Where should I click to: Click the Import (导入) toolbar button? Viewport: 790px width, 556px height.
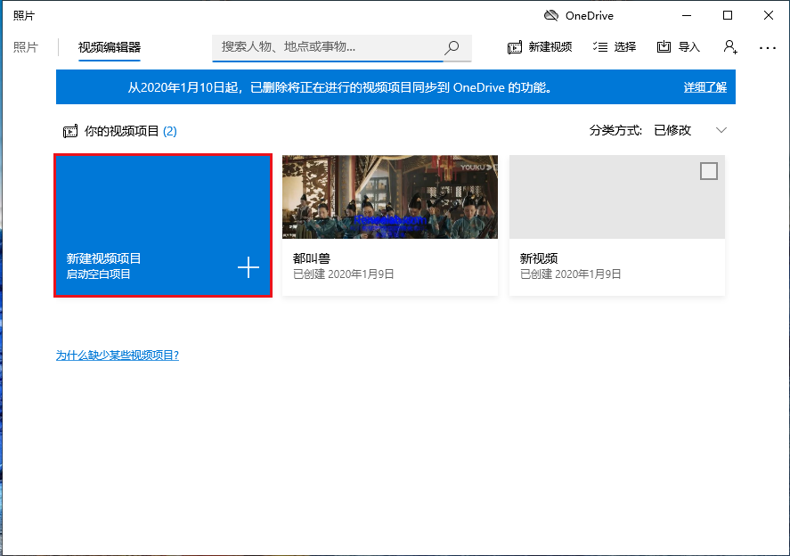click(678, 47)
